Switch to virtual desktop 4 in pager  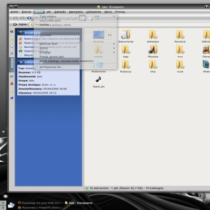[x=3, y=208]
